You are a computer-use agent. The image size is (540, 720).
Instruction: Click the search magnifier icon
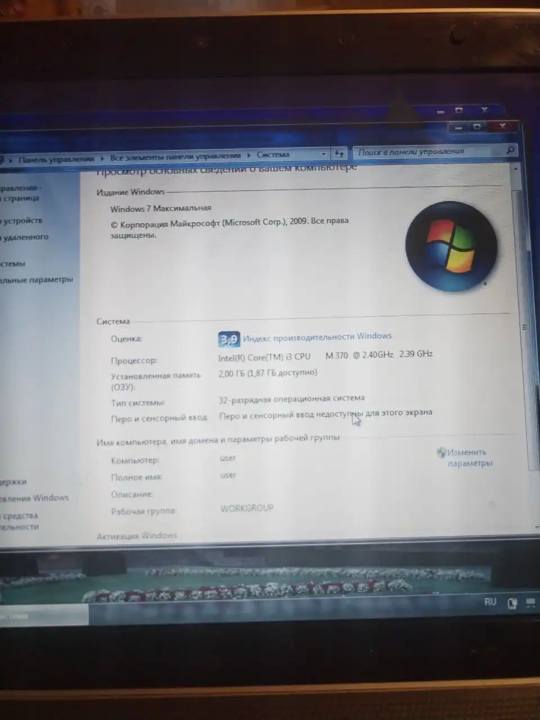click(x=510, y=151)
